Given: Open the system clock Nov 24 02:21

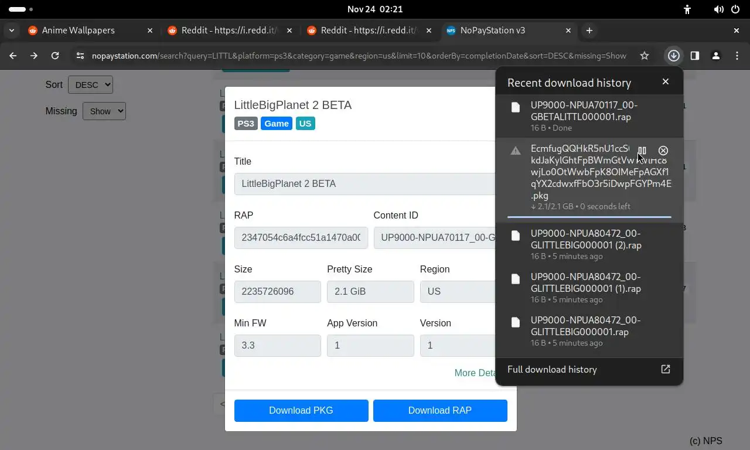Looking at the screenshot, I should point(375,9).
